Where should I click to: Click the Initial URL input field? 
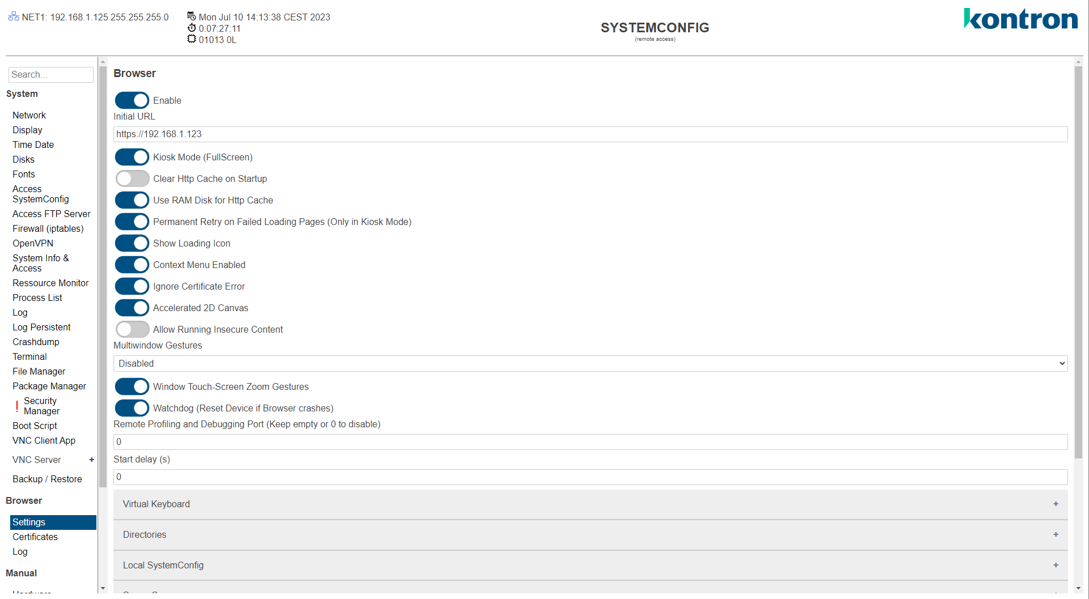tap(590, 134)
